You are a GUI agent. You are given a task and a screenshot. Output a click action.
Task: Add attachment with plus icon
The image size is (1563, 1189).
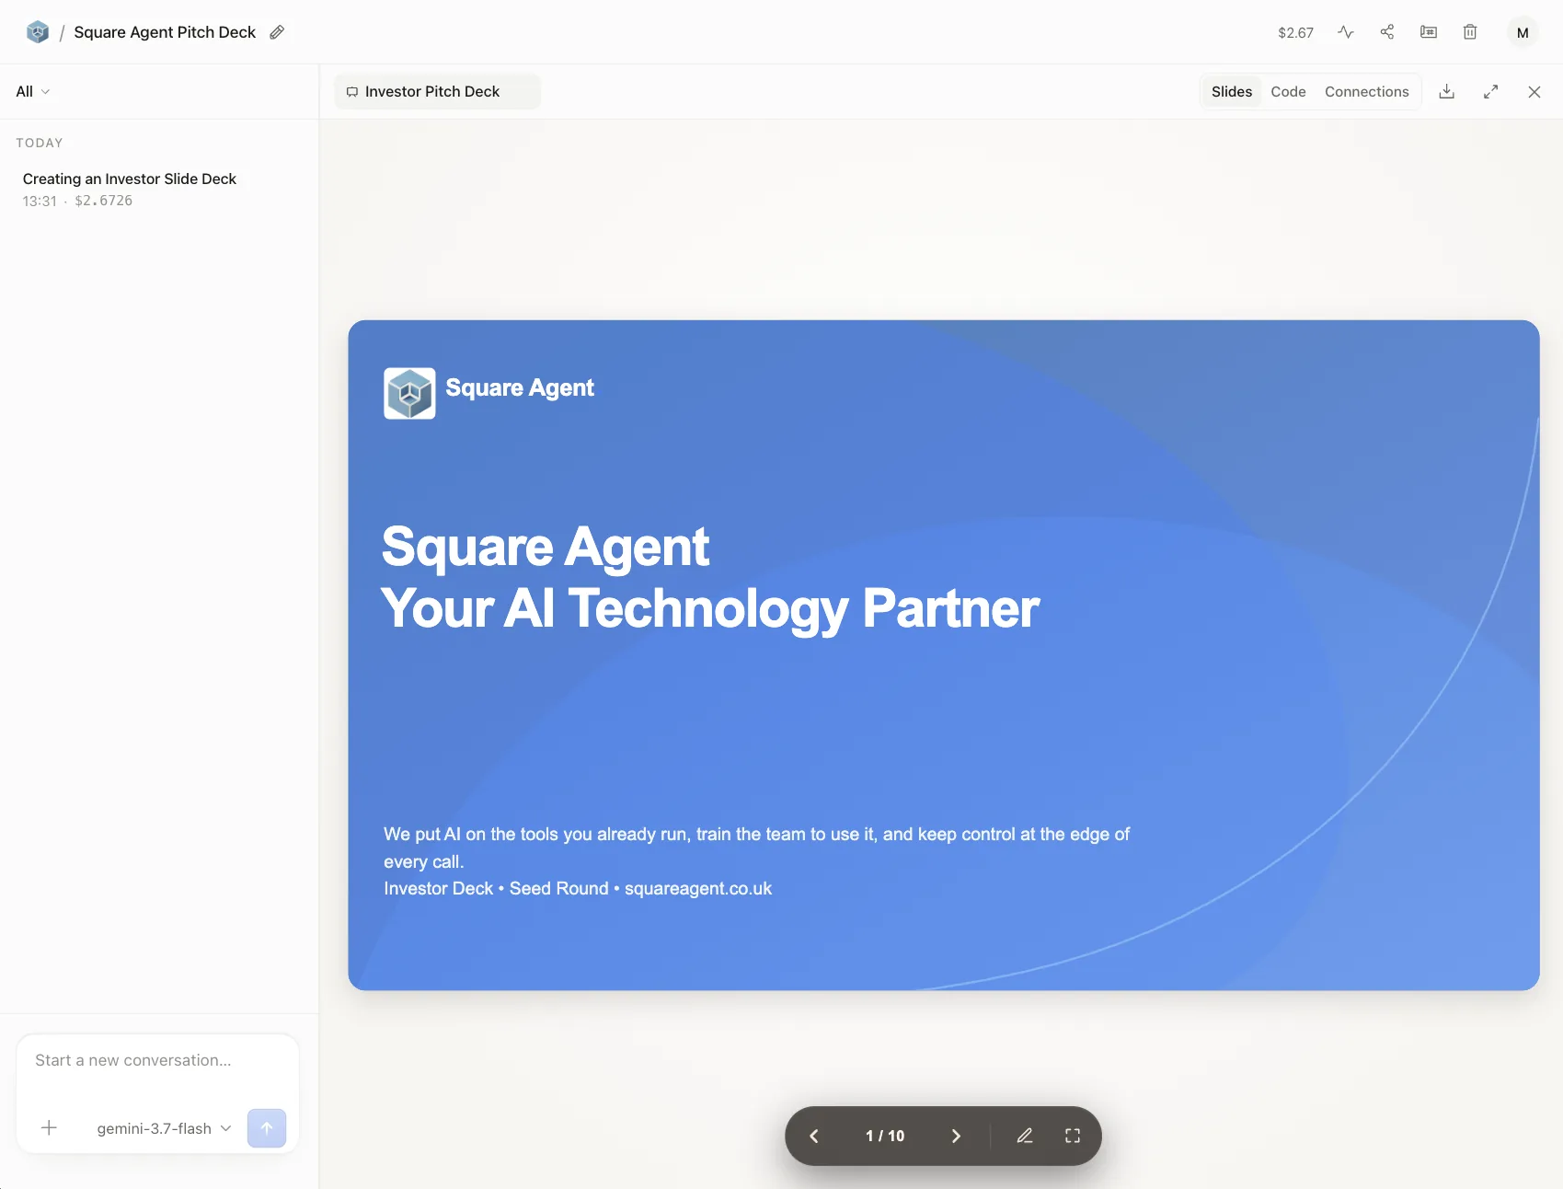click(50, 1128)
